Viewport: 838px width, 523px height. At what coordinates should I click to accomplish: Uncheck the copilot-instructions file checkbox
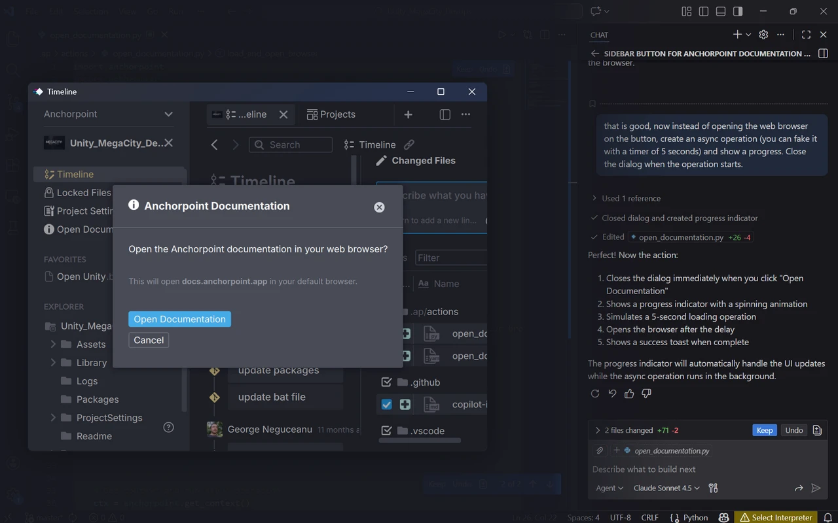pyautogui.click(x=386, y=404)
